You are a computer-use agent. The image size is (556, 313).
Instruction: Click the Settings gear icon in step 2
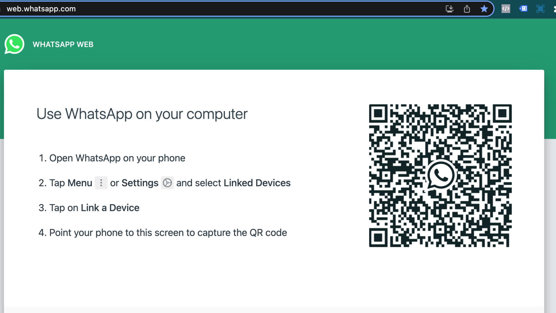167,183
